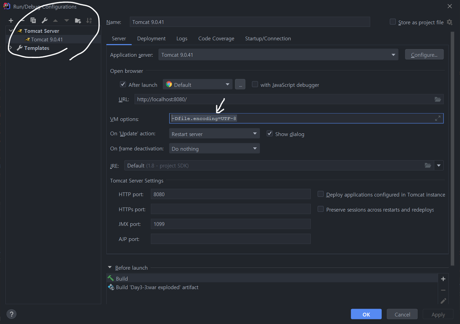Move configuration up with the up arrow

click(55, 20)
